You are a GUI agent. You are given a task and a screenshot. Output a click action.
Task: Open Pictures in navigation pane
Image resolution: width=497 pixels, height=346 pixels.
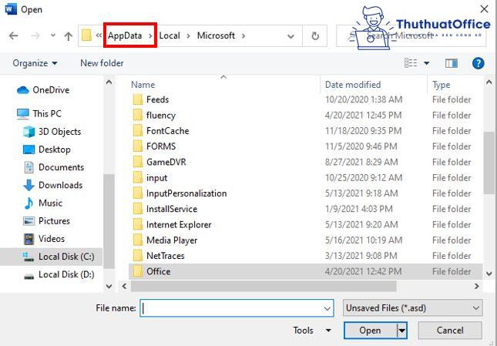coord(46,221)
